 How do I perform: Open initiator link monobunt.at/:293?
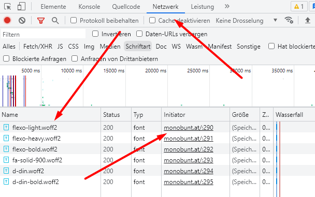point(189,160)
